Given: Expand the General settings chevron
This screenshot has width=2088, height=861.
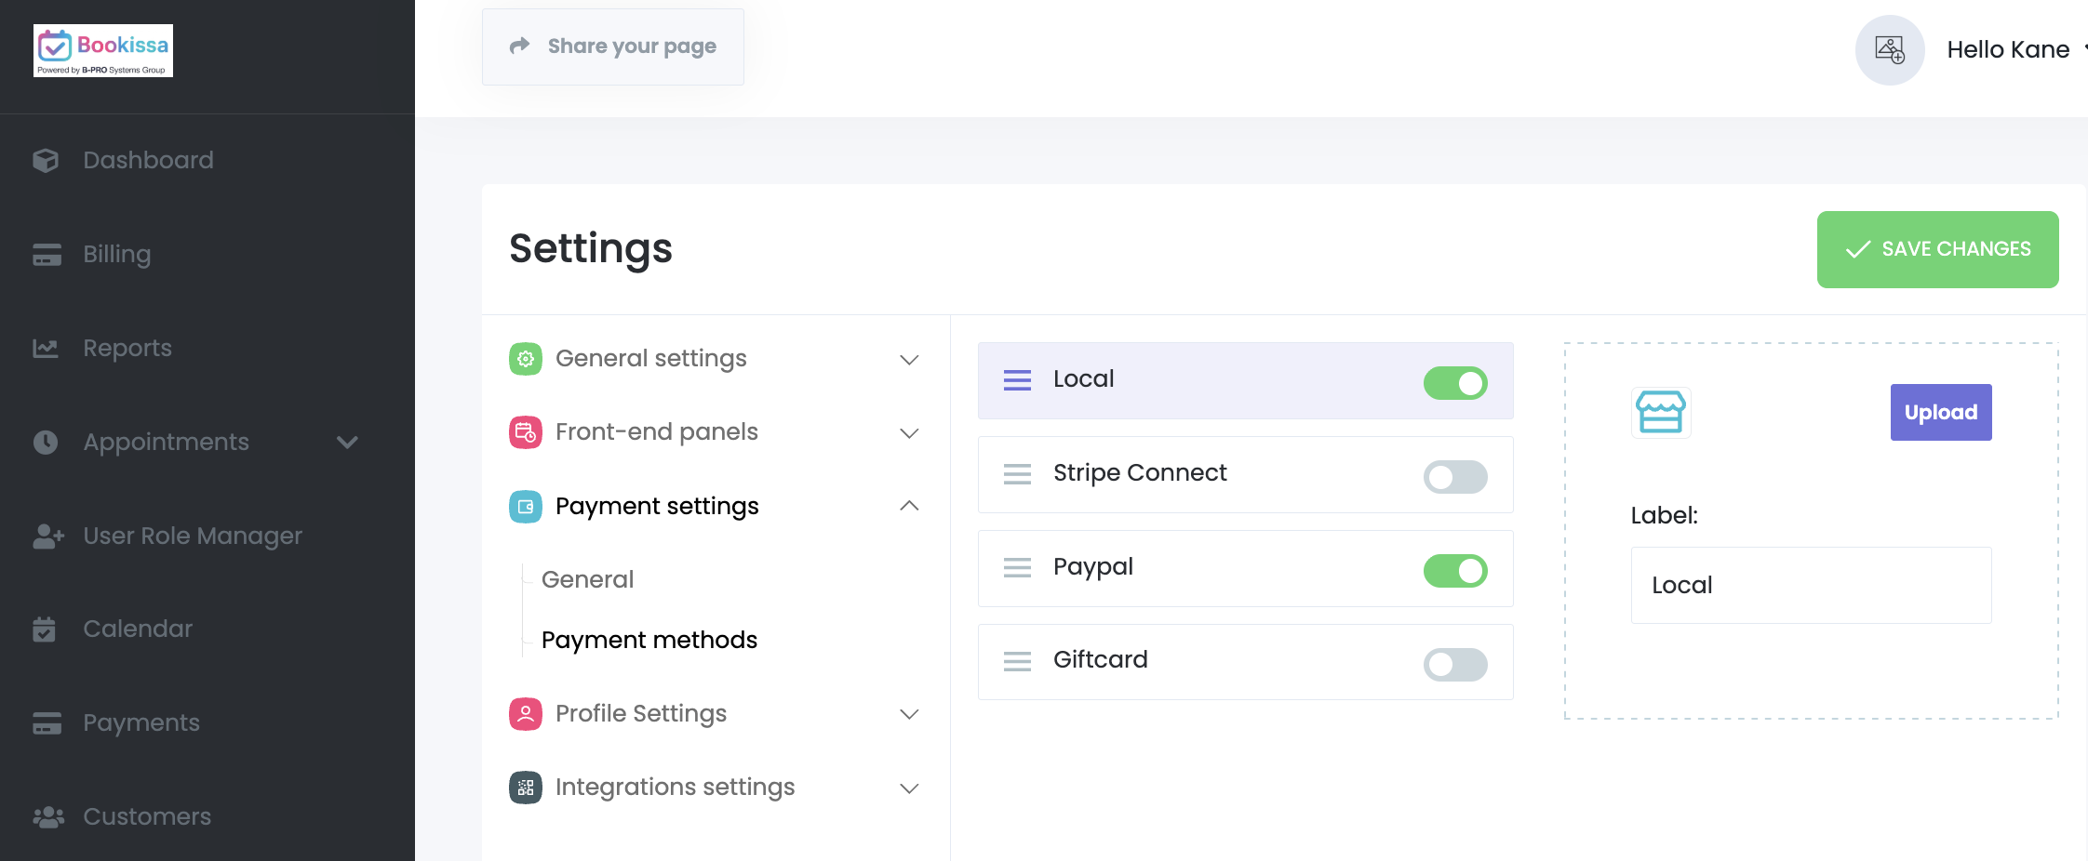Looking at the screenshot, I should [909, 360].
